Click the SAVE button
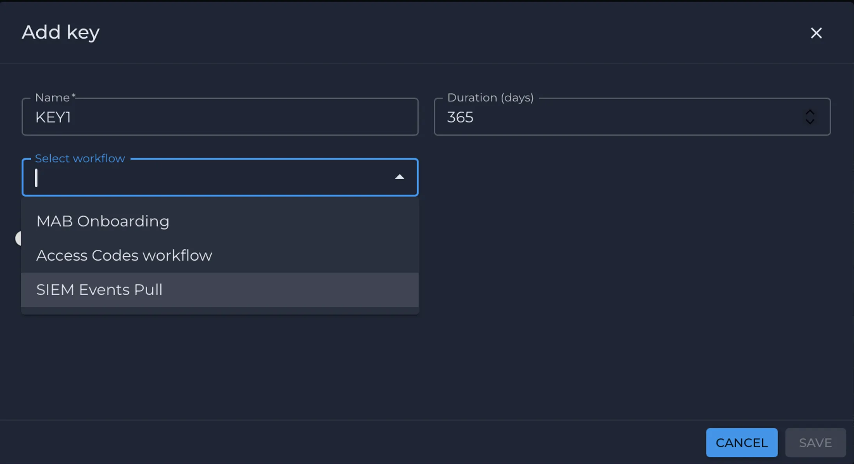This screenshot has height=465, width=854. coord(815,443)
